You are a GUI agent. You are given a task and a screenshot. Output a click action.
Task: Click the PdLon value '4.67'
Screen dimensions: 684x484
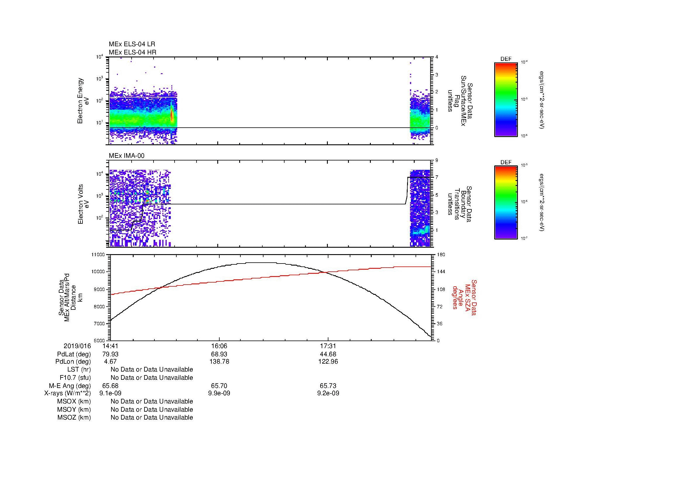(110, 362)
